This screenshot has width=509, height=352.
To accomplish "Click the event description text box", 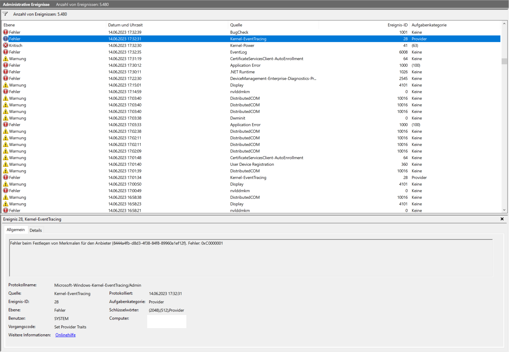I will (251, 258).
